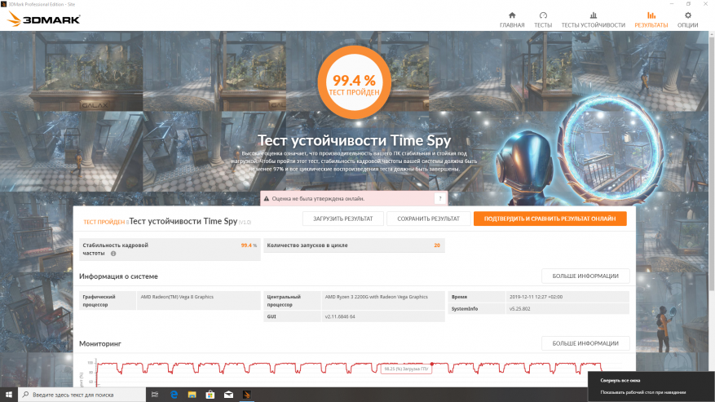
Task: Open the Windows Start menu
Action: pos(9,395)
